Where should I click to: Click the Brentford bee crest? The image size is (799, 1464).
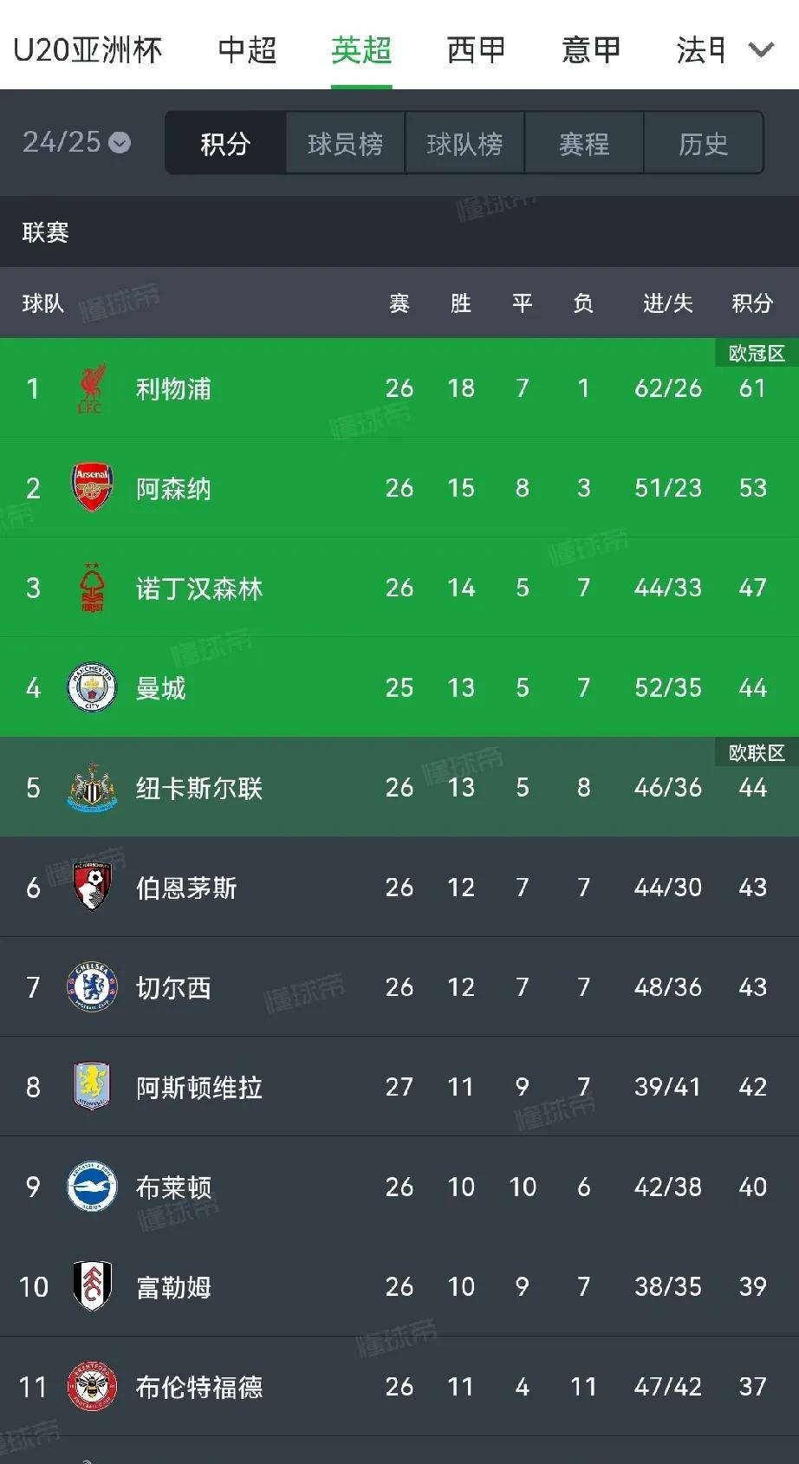tap(93, 1387)
